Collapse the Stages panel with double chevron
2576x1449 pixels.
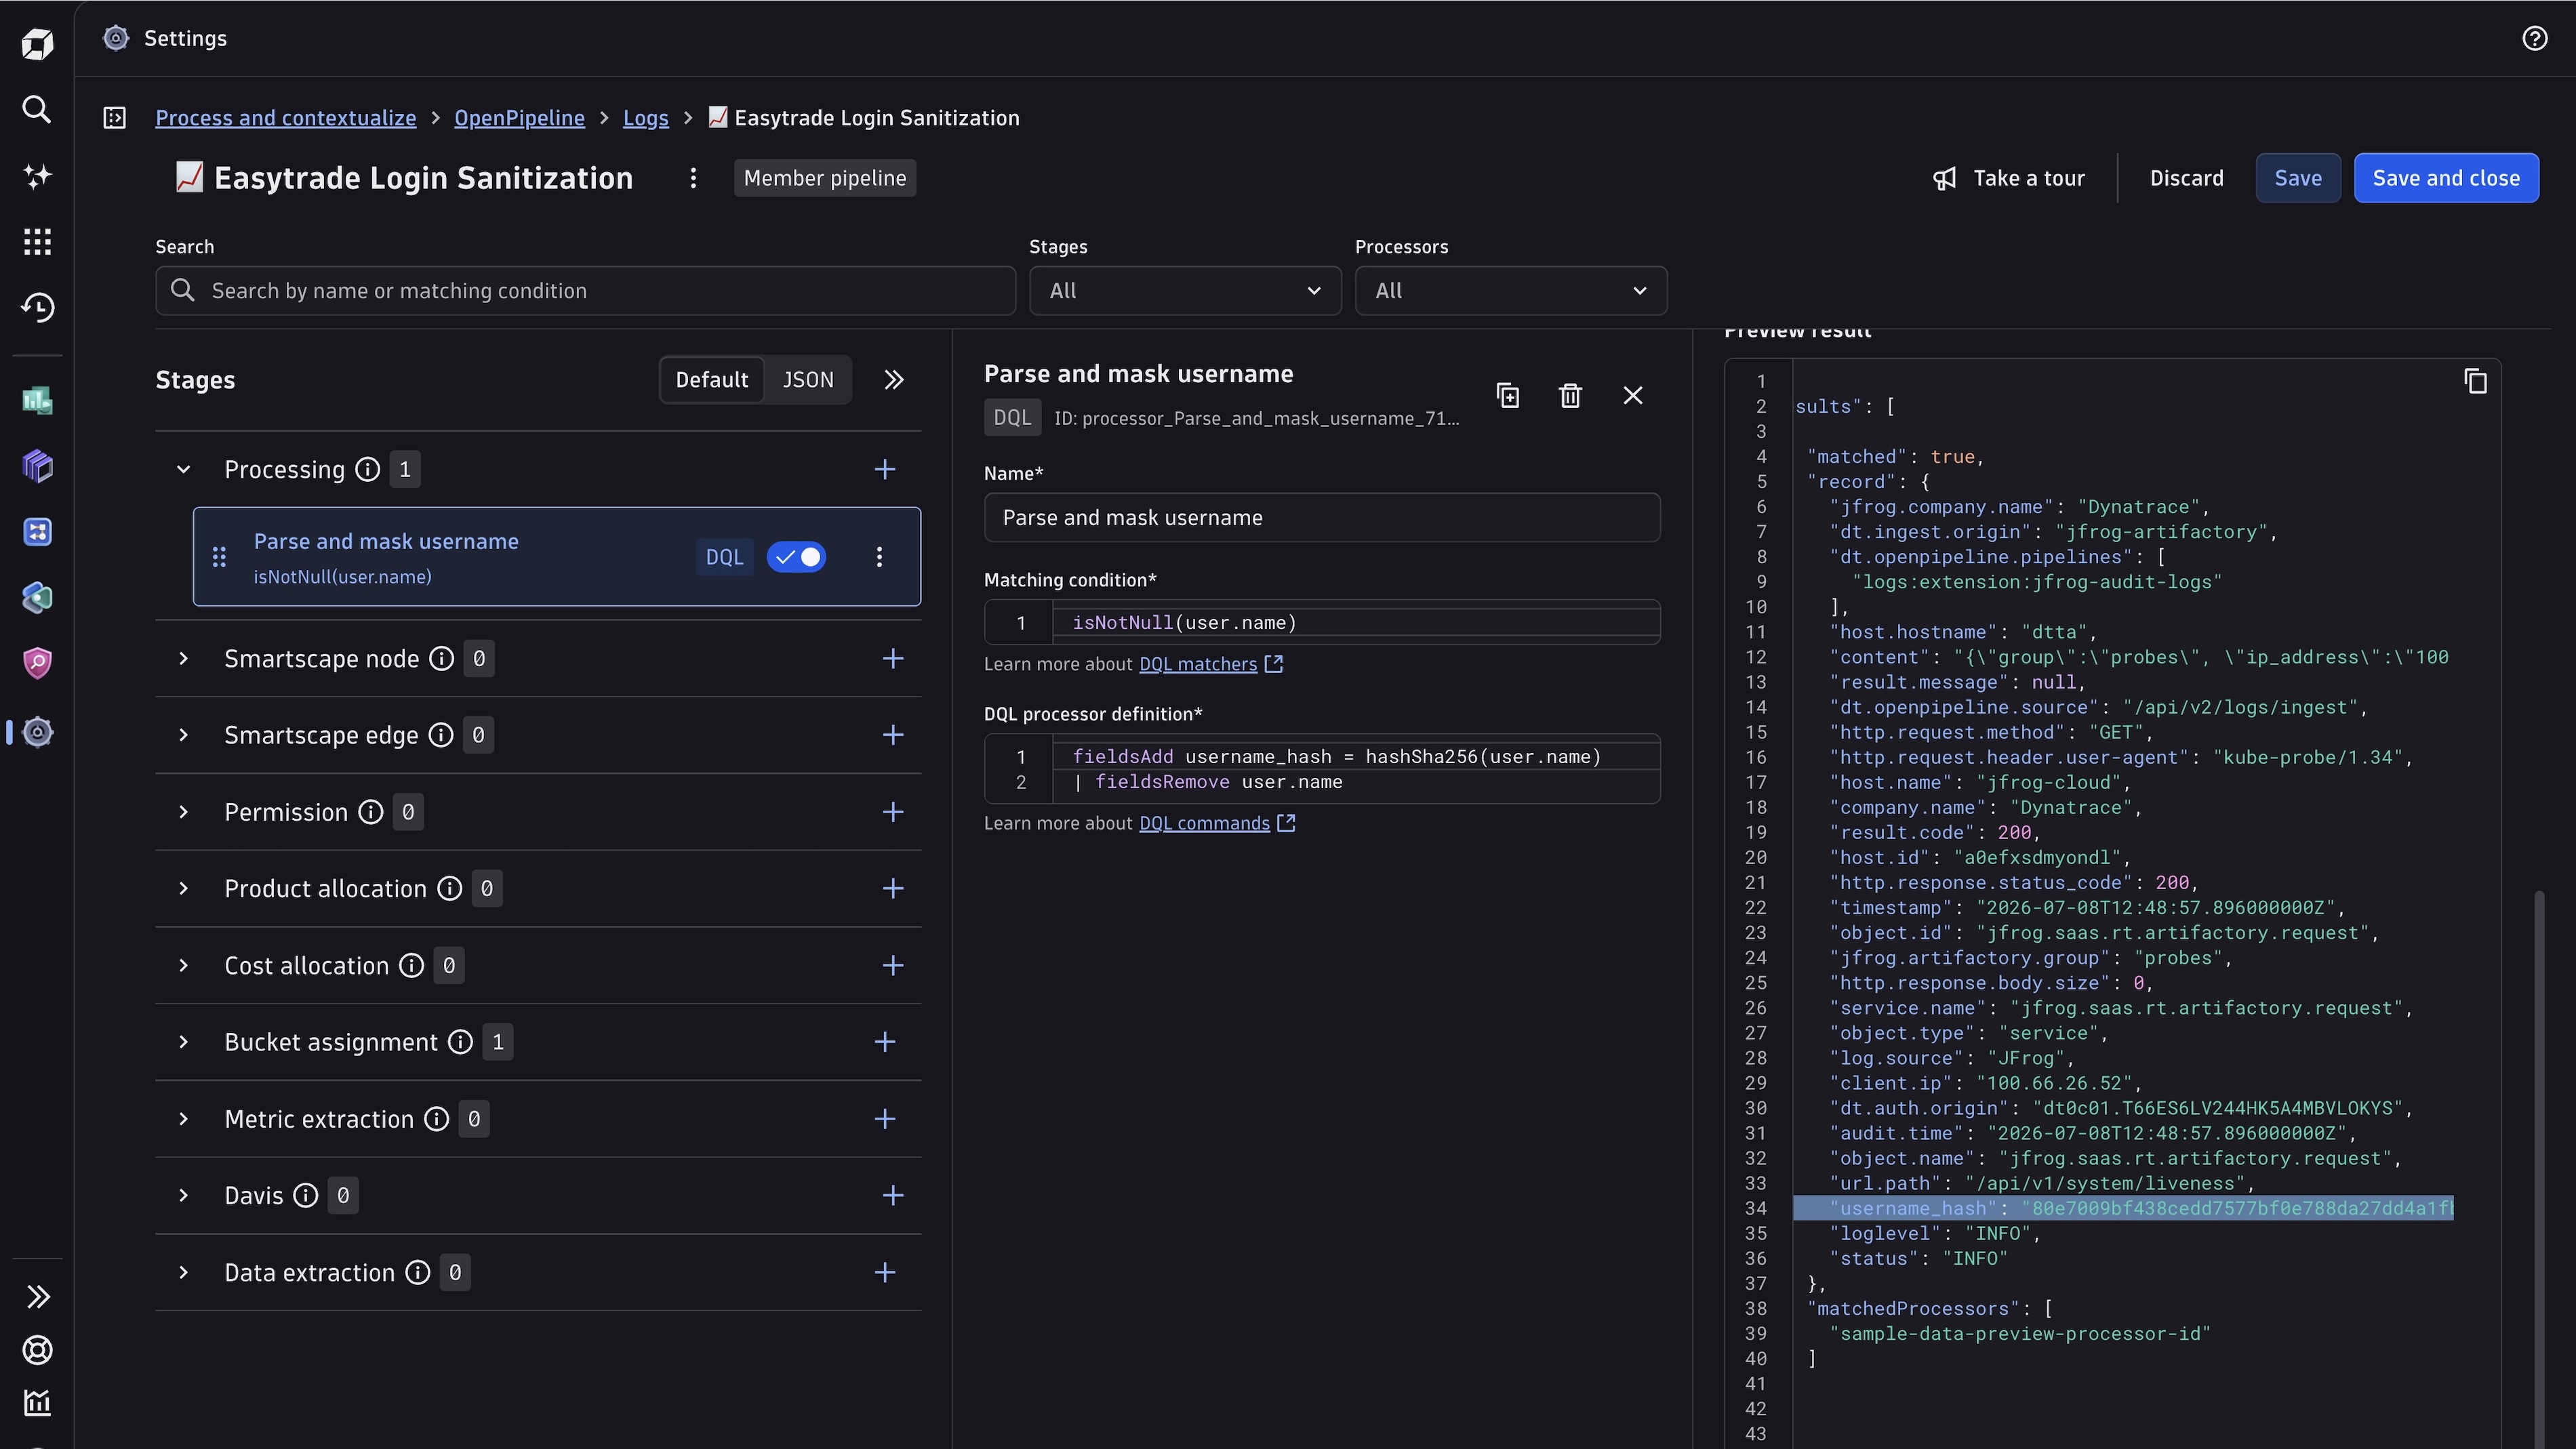coord(894,380)
